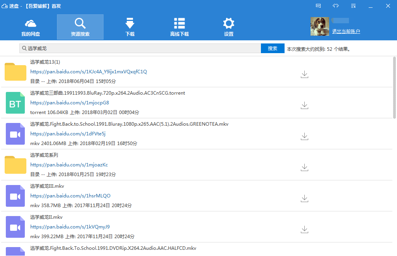Open link pan.baidu.com/s/1mjoazKc
The image size is (397, 256).
pos(69,164)
